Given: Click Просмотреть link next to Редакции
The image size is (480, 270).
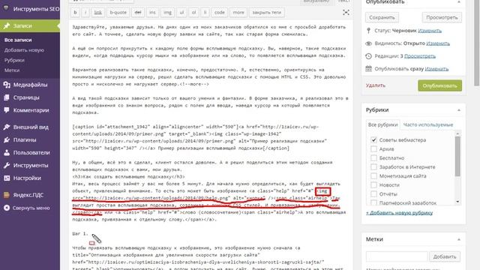Looking at the screenshot, I should pyautogui.click(x=420, y=56).
